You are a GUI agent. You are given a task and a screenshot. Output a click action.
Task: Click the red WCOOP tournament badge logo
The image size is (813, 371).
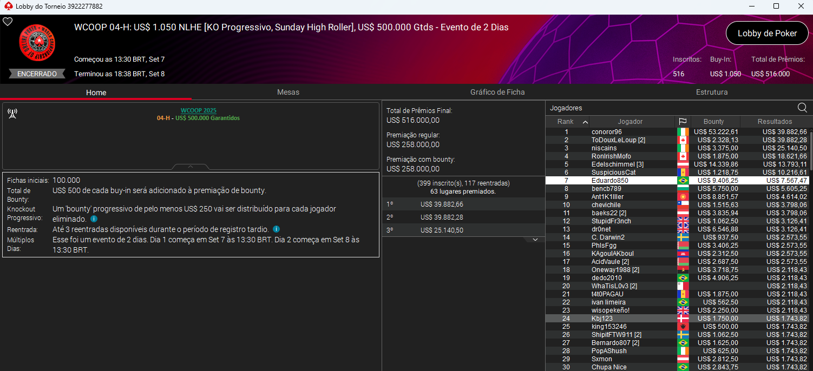pyautogui.click(x=37, y=43)
